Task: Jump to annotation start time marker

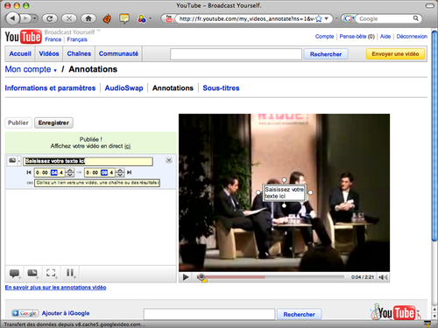Action: click(x=29, y=172)
